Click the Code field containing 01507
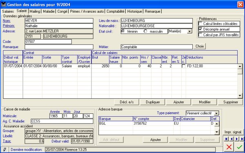 (x=48, y=42)
